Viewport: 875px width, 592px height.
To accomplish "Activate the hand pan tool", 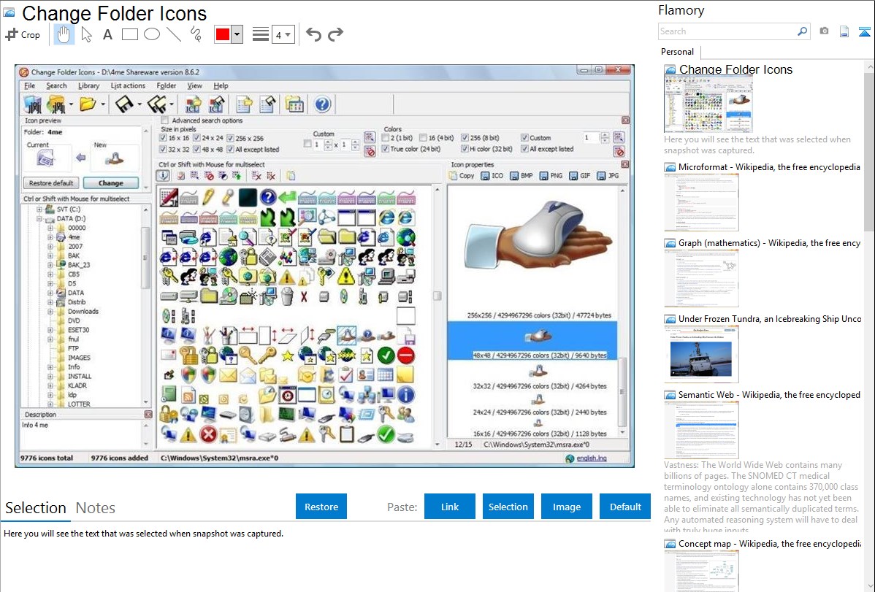I will (64, 34).
